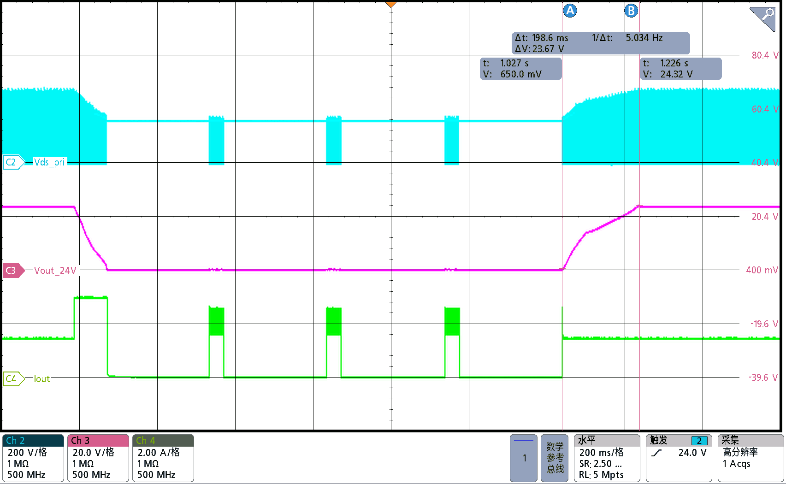
Task: Click the orange trigger position marker
Action: click(x=391, y=5)
